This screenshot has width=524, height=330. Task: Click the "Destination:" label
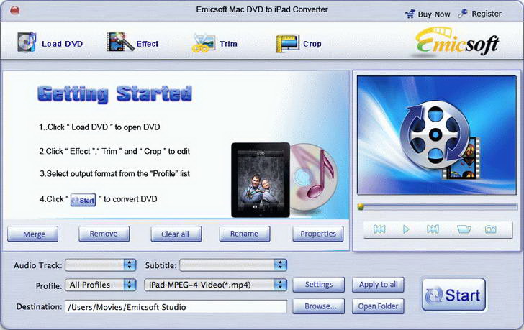pyautogui.click(x=39, y=306)
